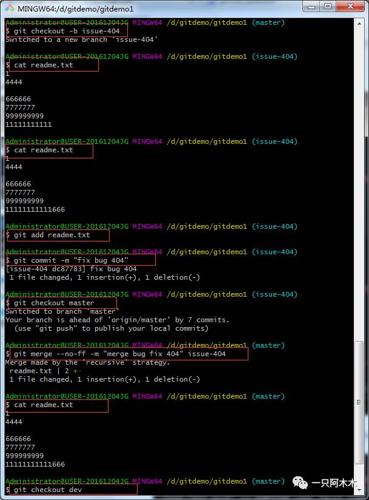Close the MINGW64 terminal window
Viewport: 369px width, 500px height.
(350, 7)
